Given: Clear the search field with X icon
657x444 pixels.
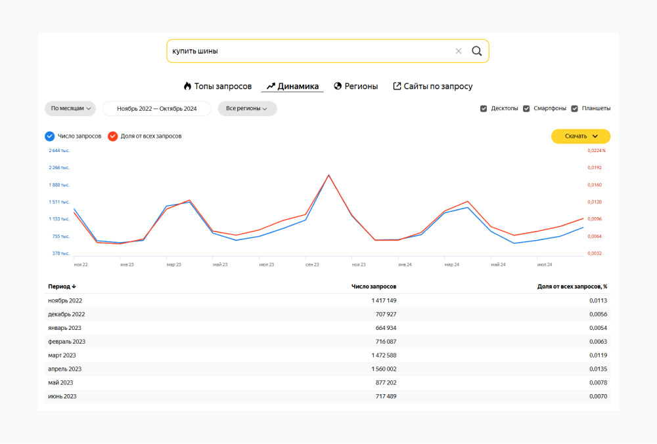Looking at the screenshot, I should pos(459,51).
